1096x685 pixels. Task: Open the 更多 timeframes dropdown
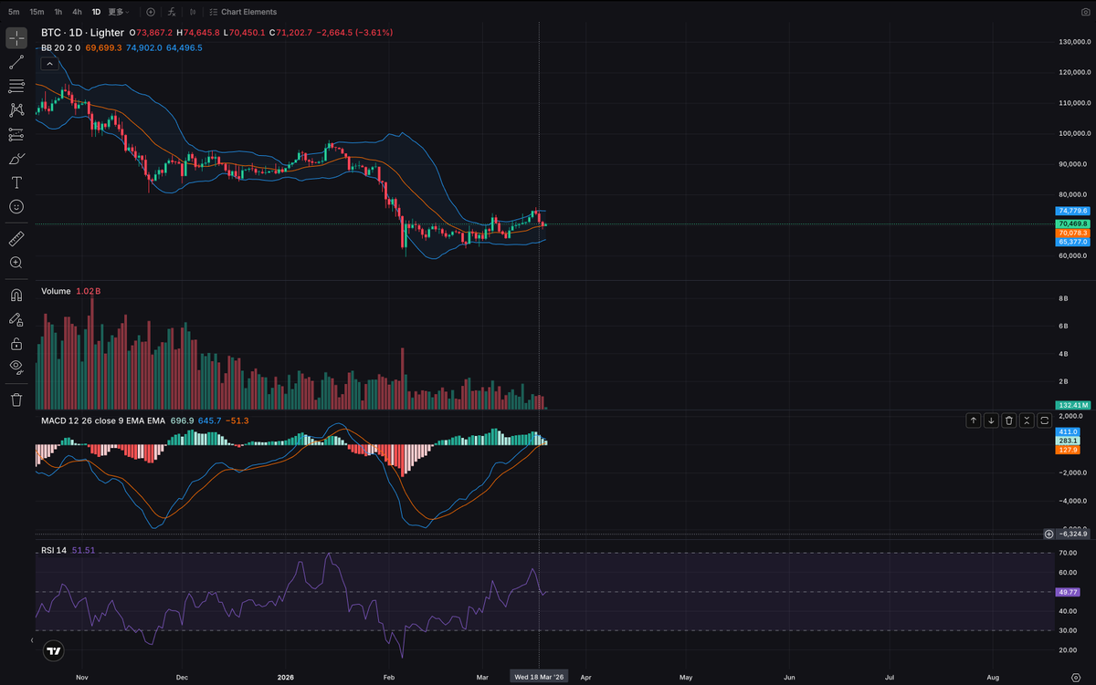tap(120, 12)
